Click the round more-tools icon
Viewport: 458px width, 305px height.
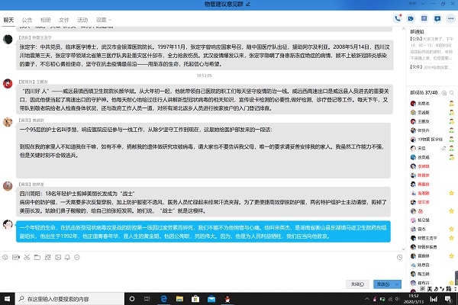[77, 257]
